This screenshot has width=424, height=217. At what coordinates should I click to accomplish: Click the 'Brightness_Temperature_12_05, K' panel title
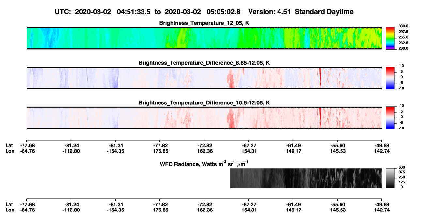pos(204,23)
